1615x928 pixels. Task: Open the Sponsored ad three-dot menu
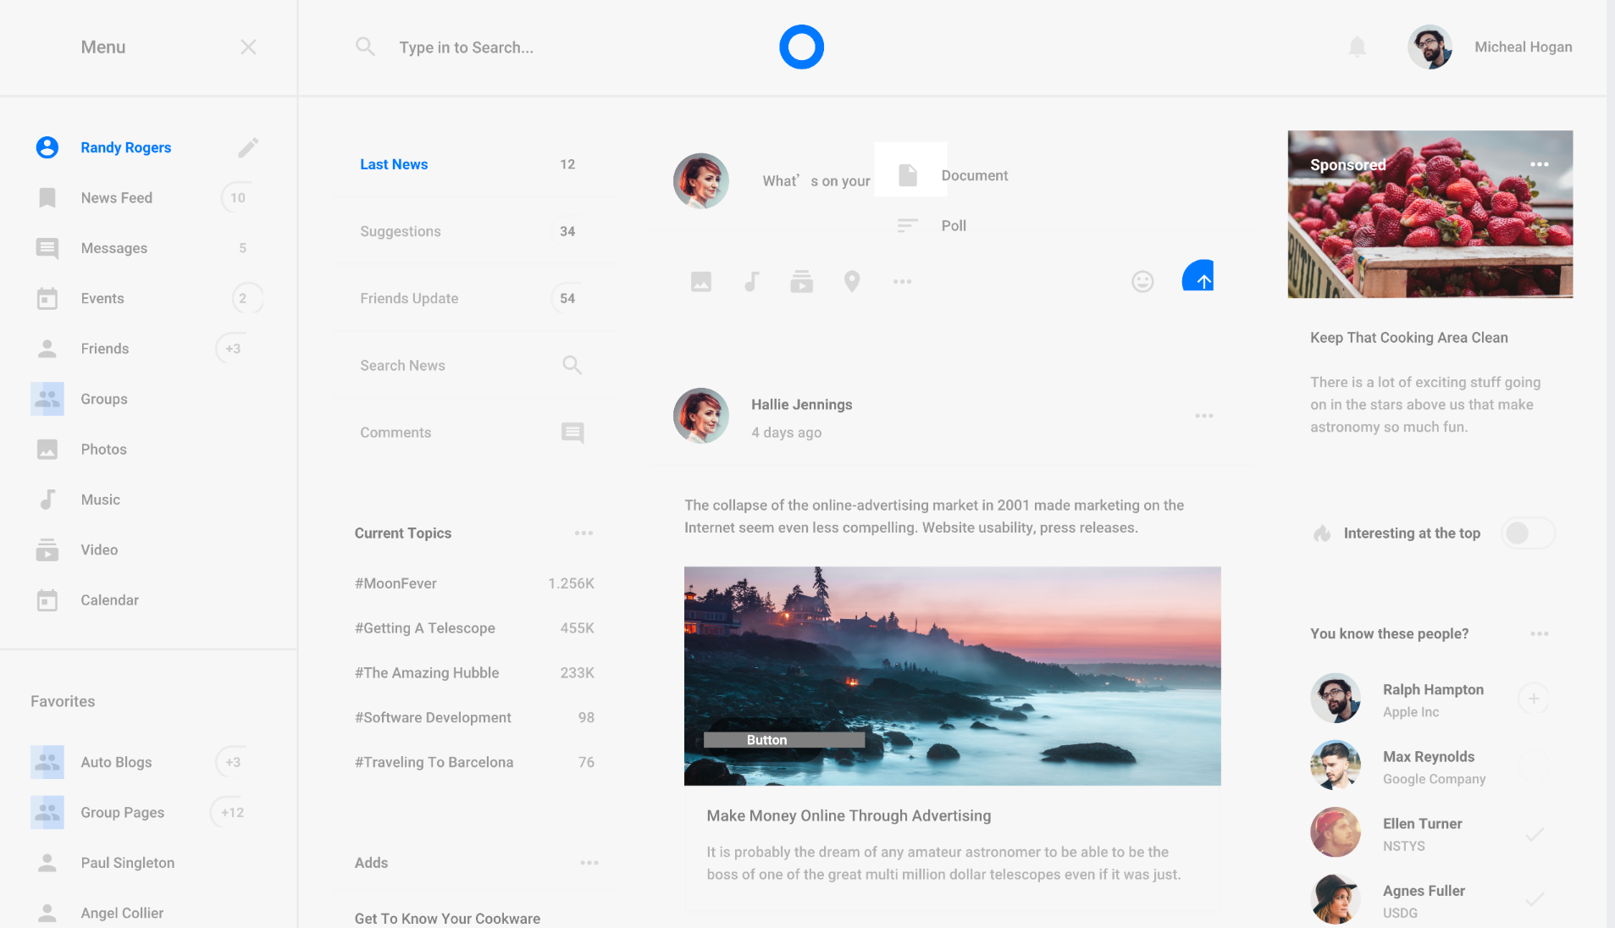pos(1539,164)
